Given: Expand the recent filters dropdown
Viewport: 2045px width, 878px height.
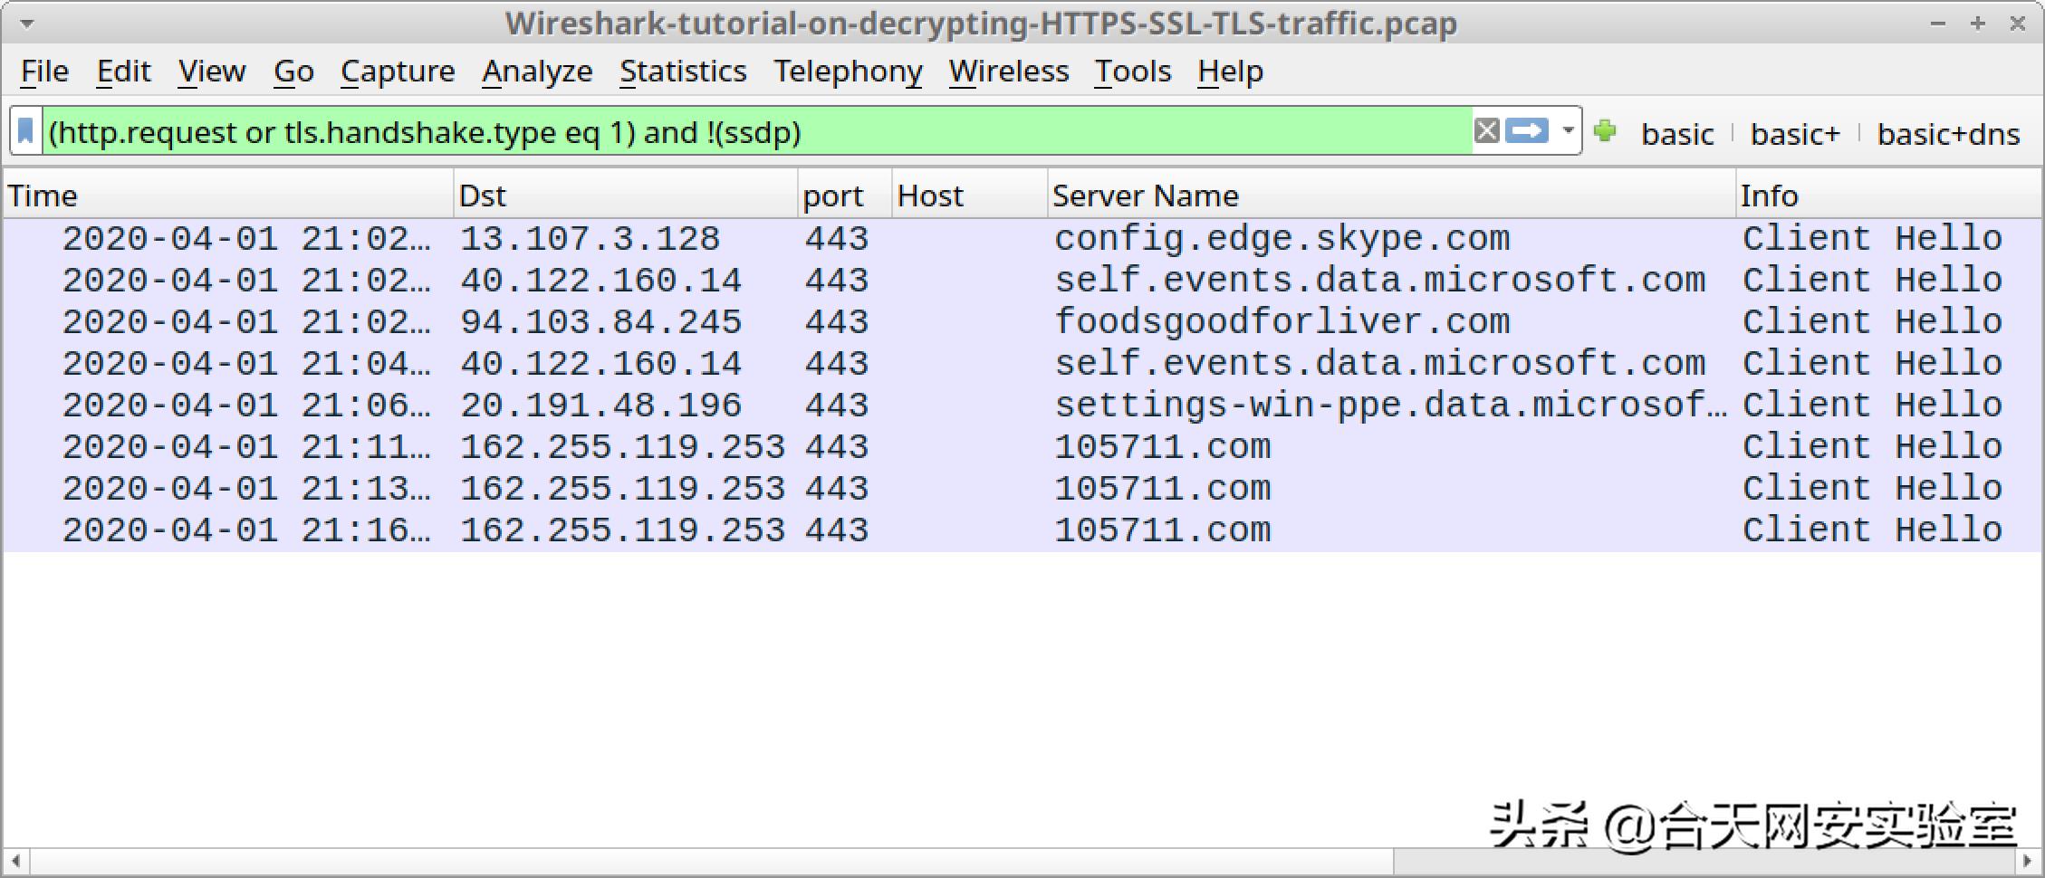Looking at the screenshot, I should tap(1568, 131).
